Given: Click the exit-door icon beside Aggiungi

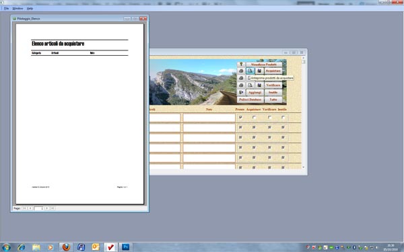Looking at the screenshot, I should click(x=241, y=92).
